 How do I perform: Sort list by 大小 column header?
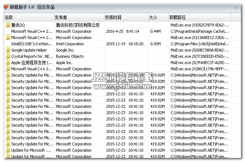pyautogui.click(x=159, y=17)
